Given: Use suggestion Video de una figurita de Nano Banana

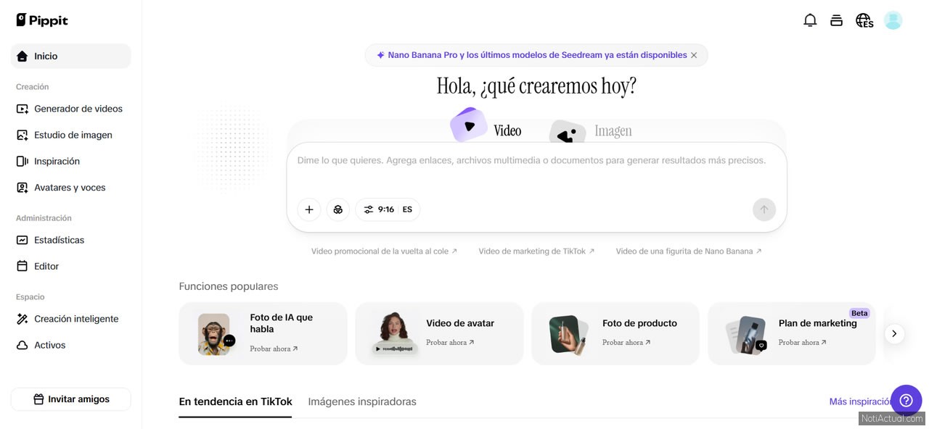Looking at the screenshot, I should (689, 251).
